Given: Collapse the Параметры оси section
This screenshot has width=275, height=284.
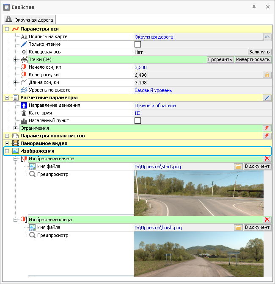Looking at the screenshot, I should (x=7, y=29).
